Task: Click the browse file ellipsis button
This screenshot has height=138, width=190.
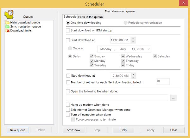Action: (173, 98)
